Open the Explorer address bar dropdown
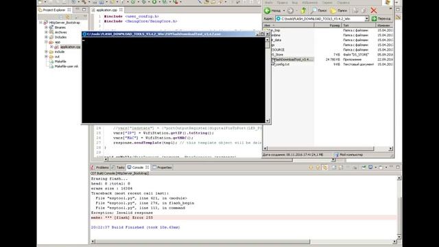 [366, 19]
